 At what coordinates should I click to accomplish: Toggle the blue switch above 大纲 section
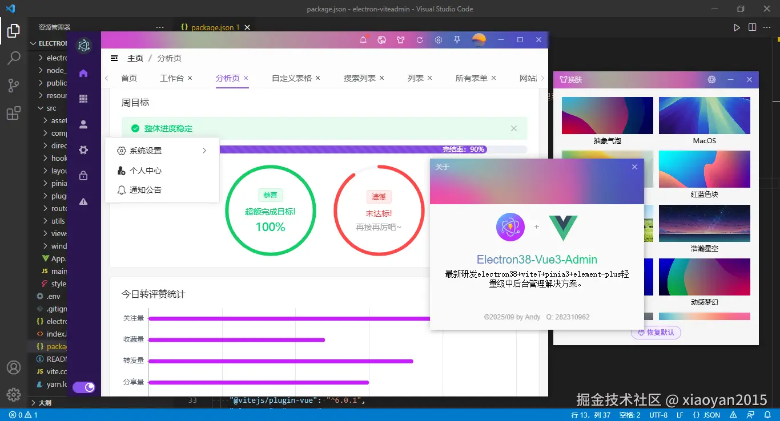85,387
